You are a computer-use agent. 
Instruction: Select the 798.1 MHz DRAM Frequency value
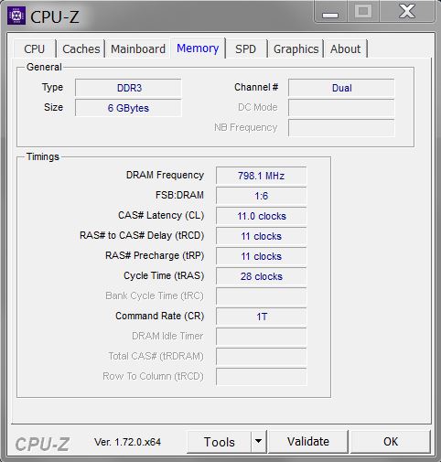(262, 176)
